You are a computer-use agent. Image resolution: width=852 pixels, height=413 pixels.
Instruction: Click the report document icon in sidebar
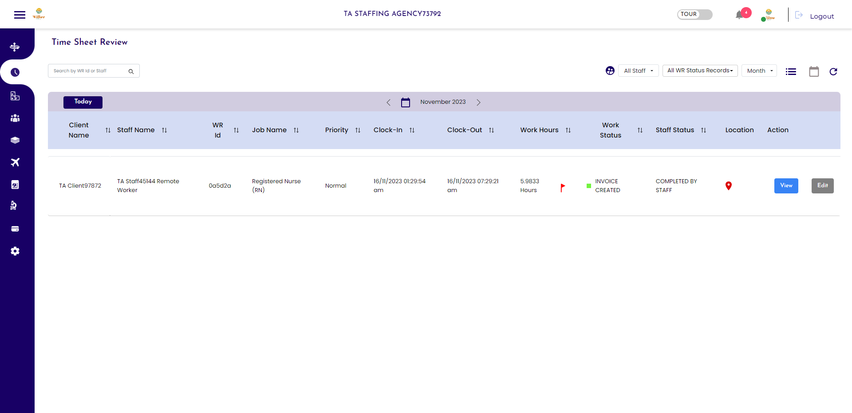pyautogui.click(x=15, y=185)
